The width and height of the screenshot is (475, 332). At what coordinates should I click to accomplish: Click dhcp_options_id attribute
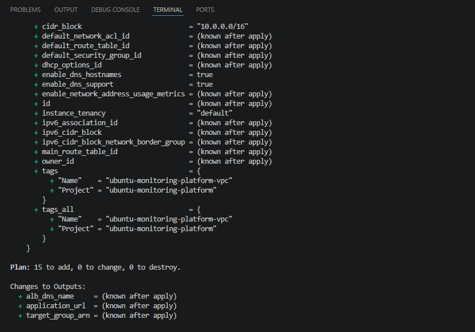point(72,65)
